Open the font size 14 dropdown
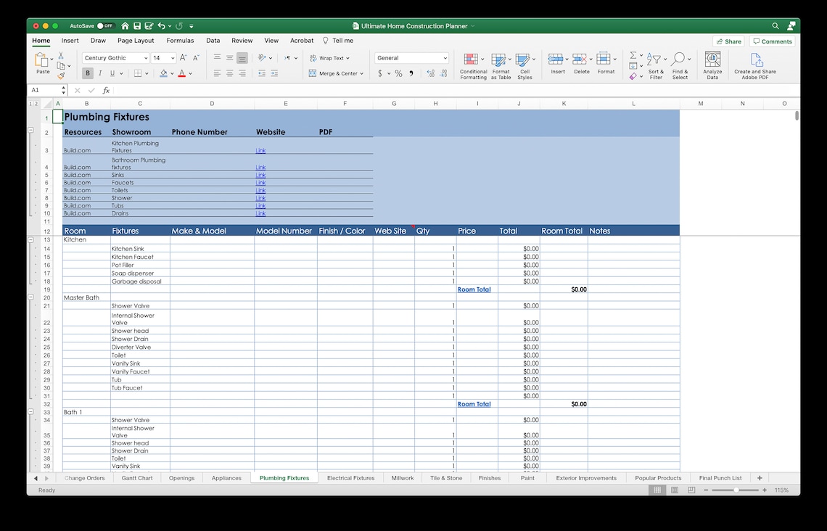This screenshot has width=827, height=531. click(x=173, y=58)
